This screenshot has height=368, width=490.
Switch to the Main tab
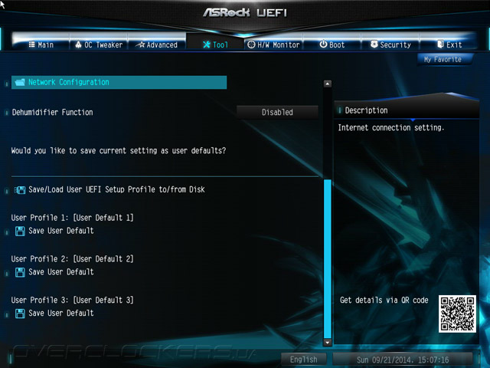41,44
